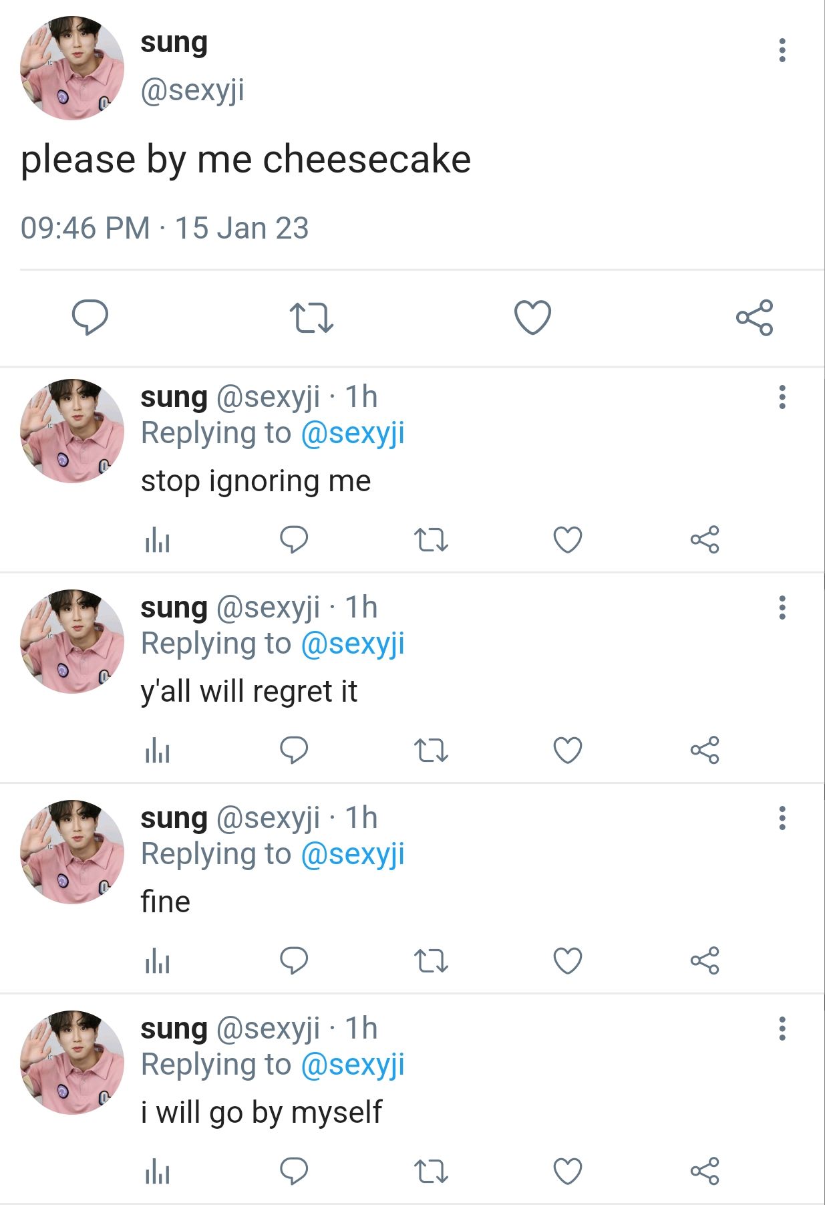View analytics for 'stop ignoring me' reply

coord(158,540)
